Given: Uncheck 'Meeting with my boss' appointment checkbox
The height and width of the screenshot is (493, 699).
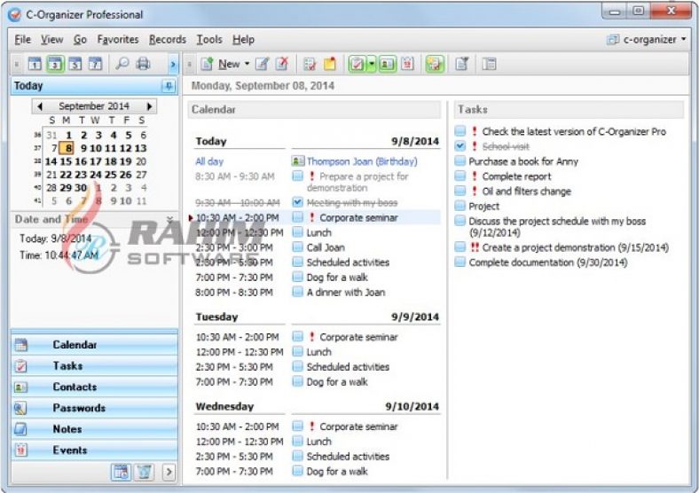Looking at the screenshot, I should point(298,202).
